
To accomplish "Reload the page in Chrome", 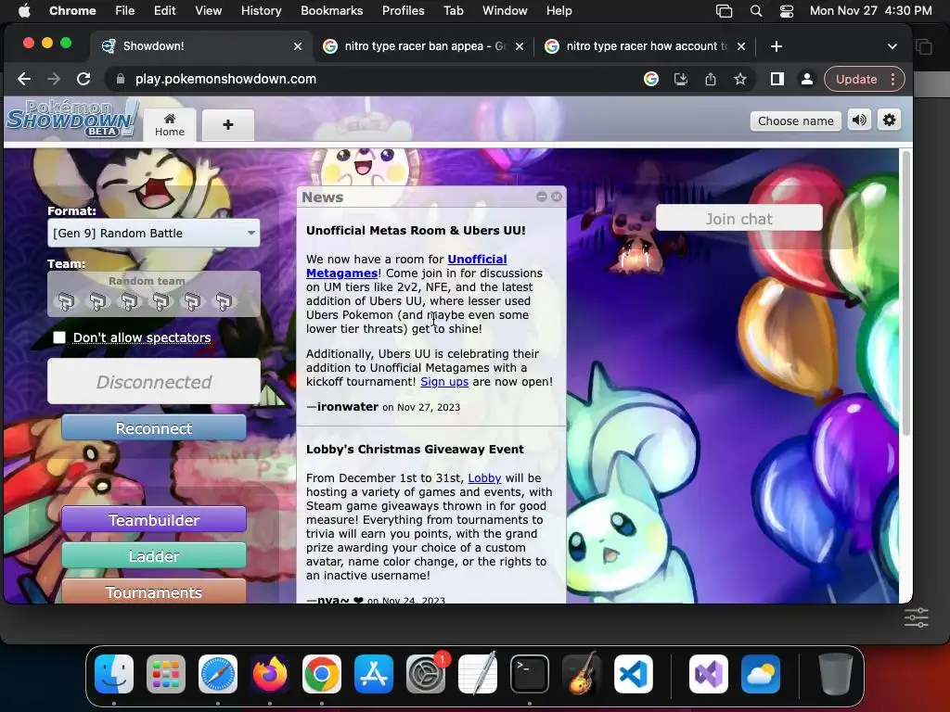I will point(83,79).
